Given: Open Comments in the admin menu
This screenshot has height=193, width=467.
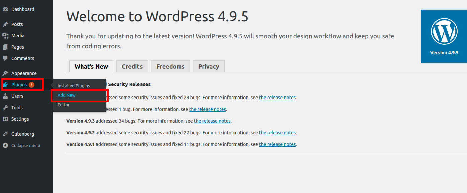Looking at the screenshot, I should click(x=26, y=58).
